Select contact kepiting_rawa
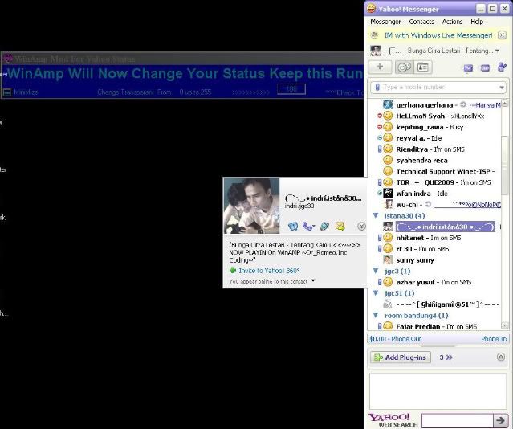This screenshot has width=513, height=429. click(x=419, y=127)
